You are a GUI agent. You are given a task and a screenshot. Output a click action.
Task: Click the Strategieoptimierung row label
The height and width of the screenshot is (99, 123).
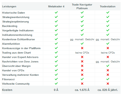click(x=15, y=22)
